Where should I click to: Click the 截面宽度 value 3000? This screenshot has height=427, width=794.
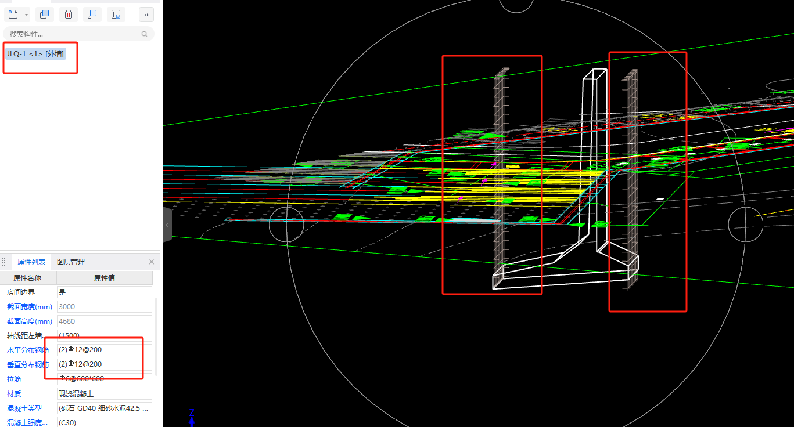(105, 307)
